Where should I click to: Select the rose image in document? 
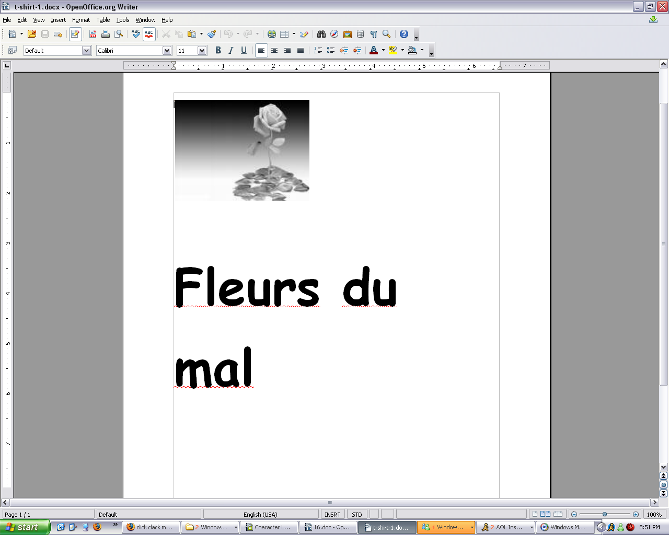(242, 150)
